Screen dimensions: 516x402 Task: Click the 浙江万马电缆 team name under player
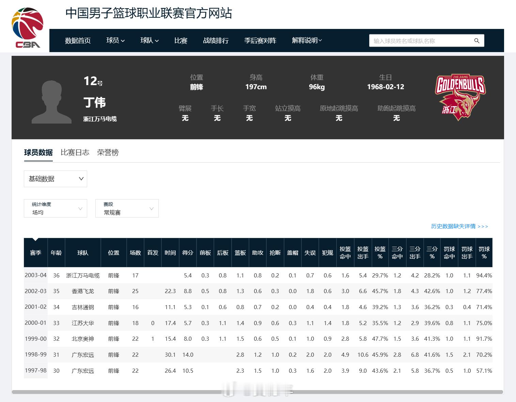(x=100, y=119)
